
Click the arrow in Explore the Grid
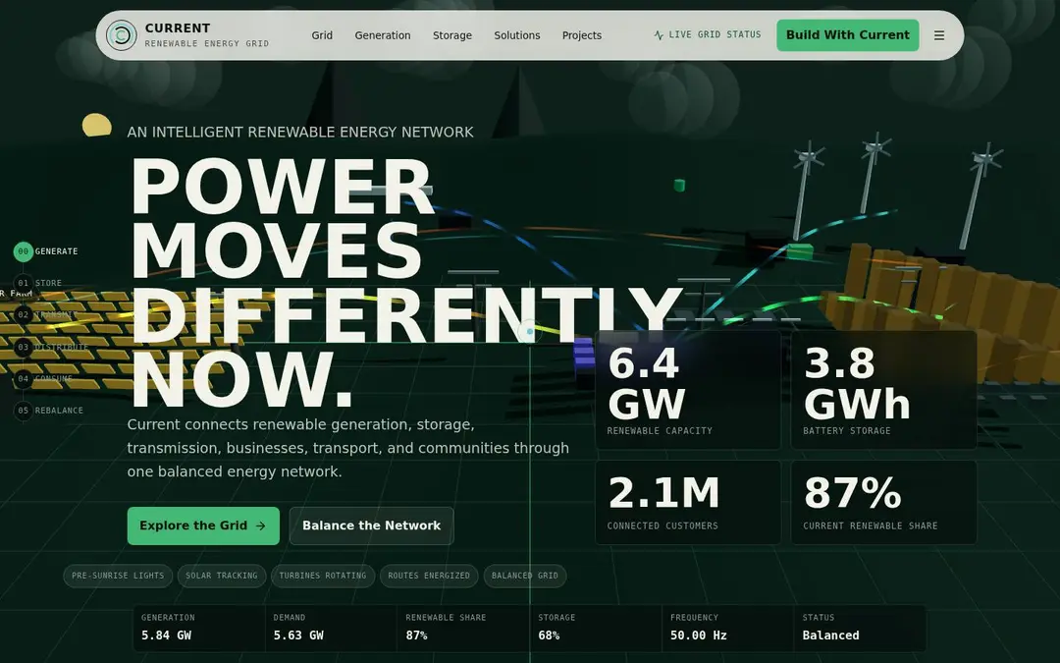coord(261,525)
